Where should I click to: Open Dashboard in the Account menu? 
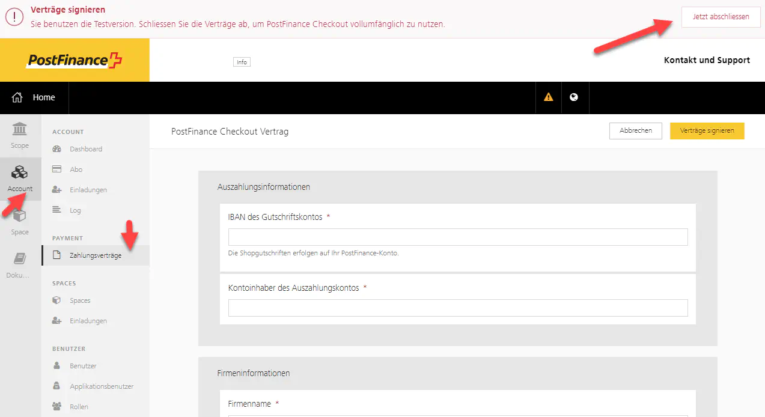[85, 149]
